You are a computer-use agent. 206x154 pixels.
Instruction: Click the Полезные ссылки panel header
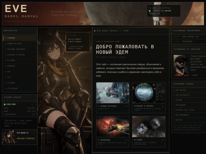189,84
